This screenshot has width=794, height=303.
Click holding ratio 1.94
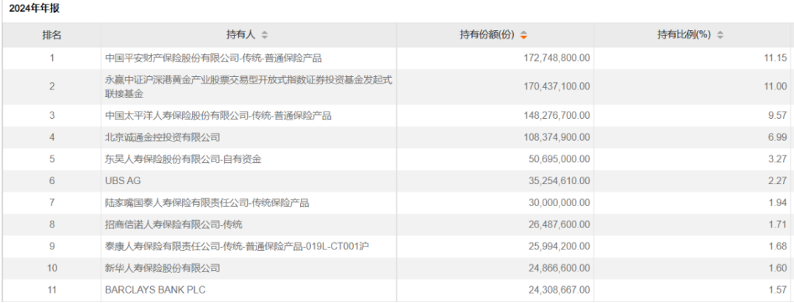[778, 203]
